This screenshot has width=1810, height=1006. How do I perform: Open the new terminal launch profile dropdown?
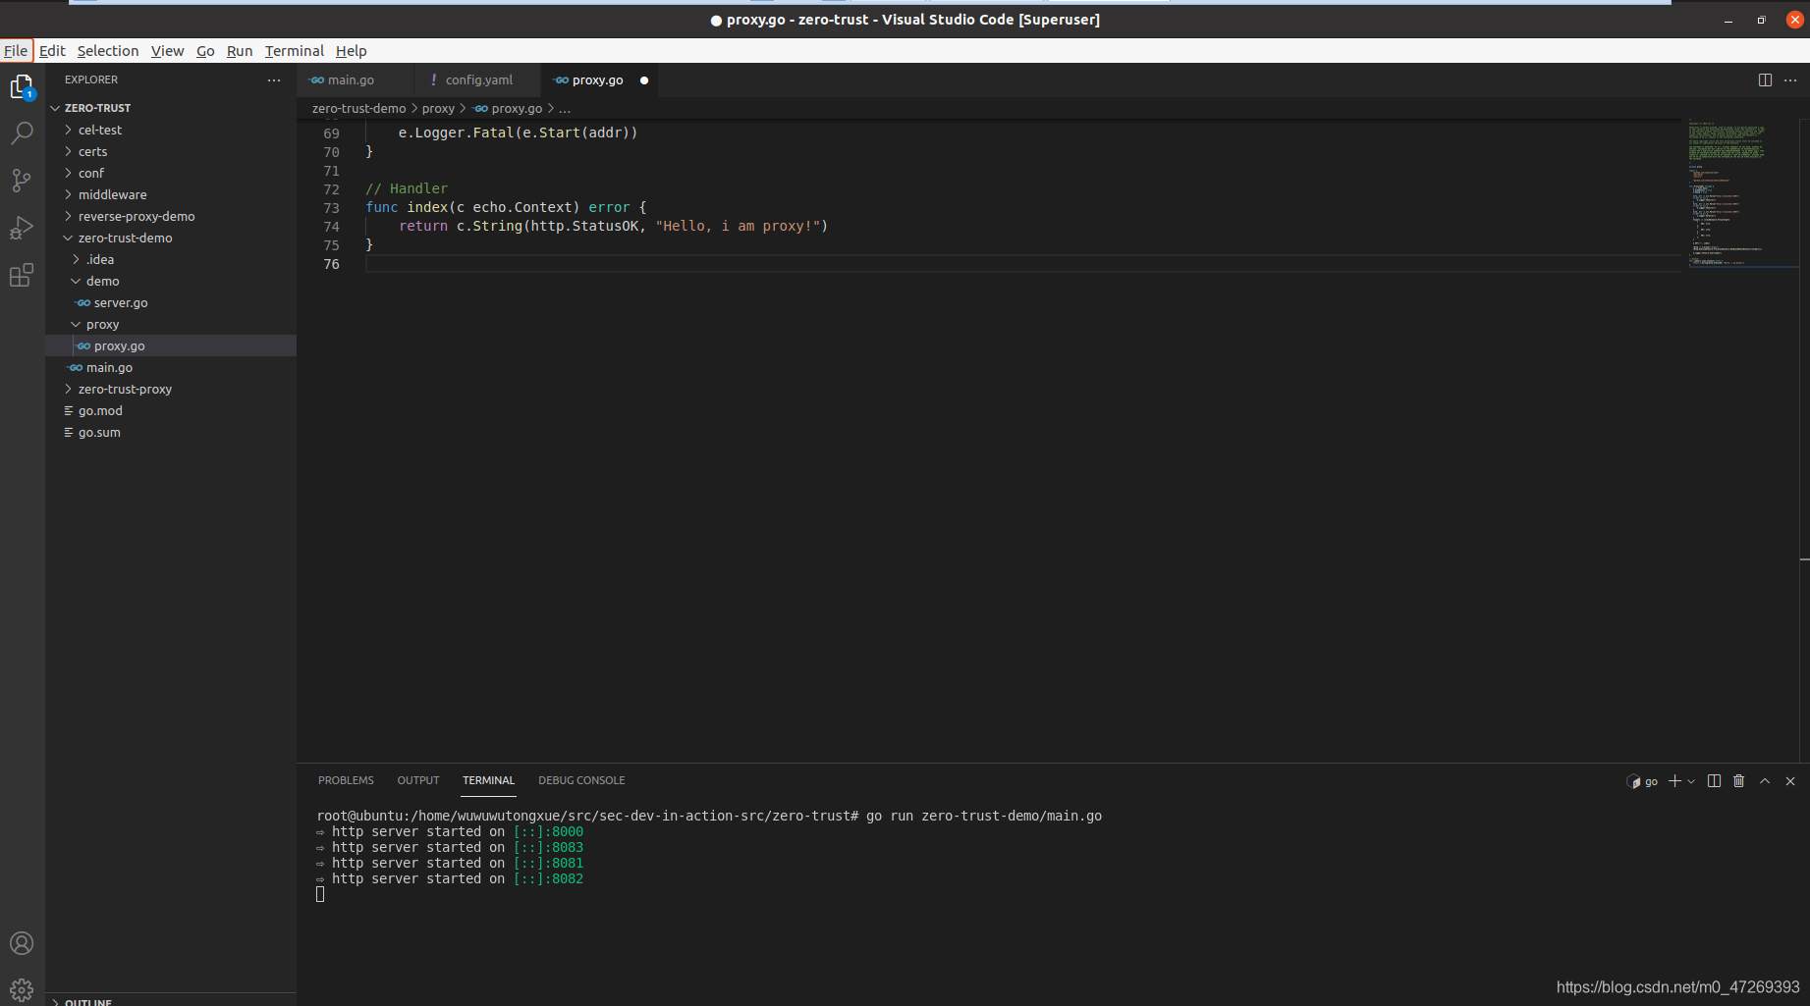(1691, 781)
